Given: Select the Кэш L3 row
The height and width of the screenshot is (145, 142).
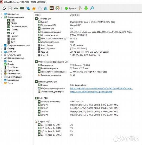Looking at the screenshot, I should click(69, 55).
